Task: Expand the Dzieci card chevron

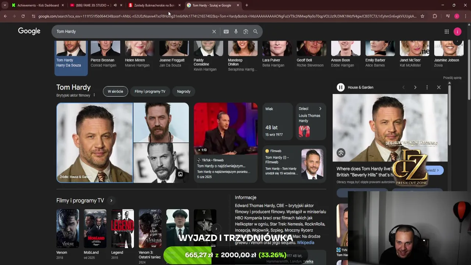Action: [320, 109]
